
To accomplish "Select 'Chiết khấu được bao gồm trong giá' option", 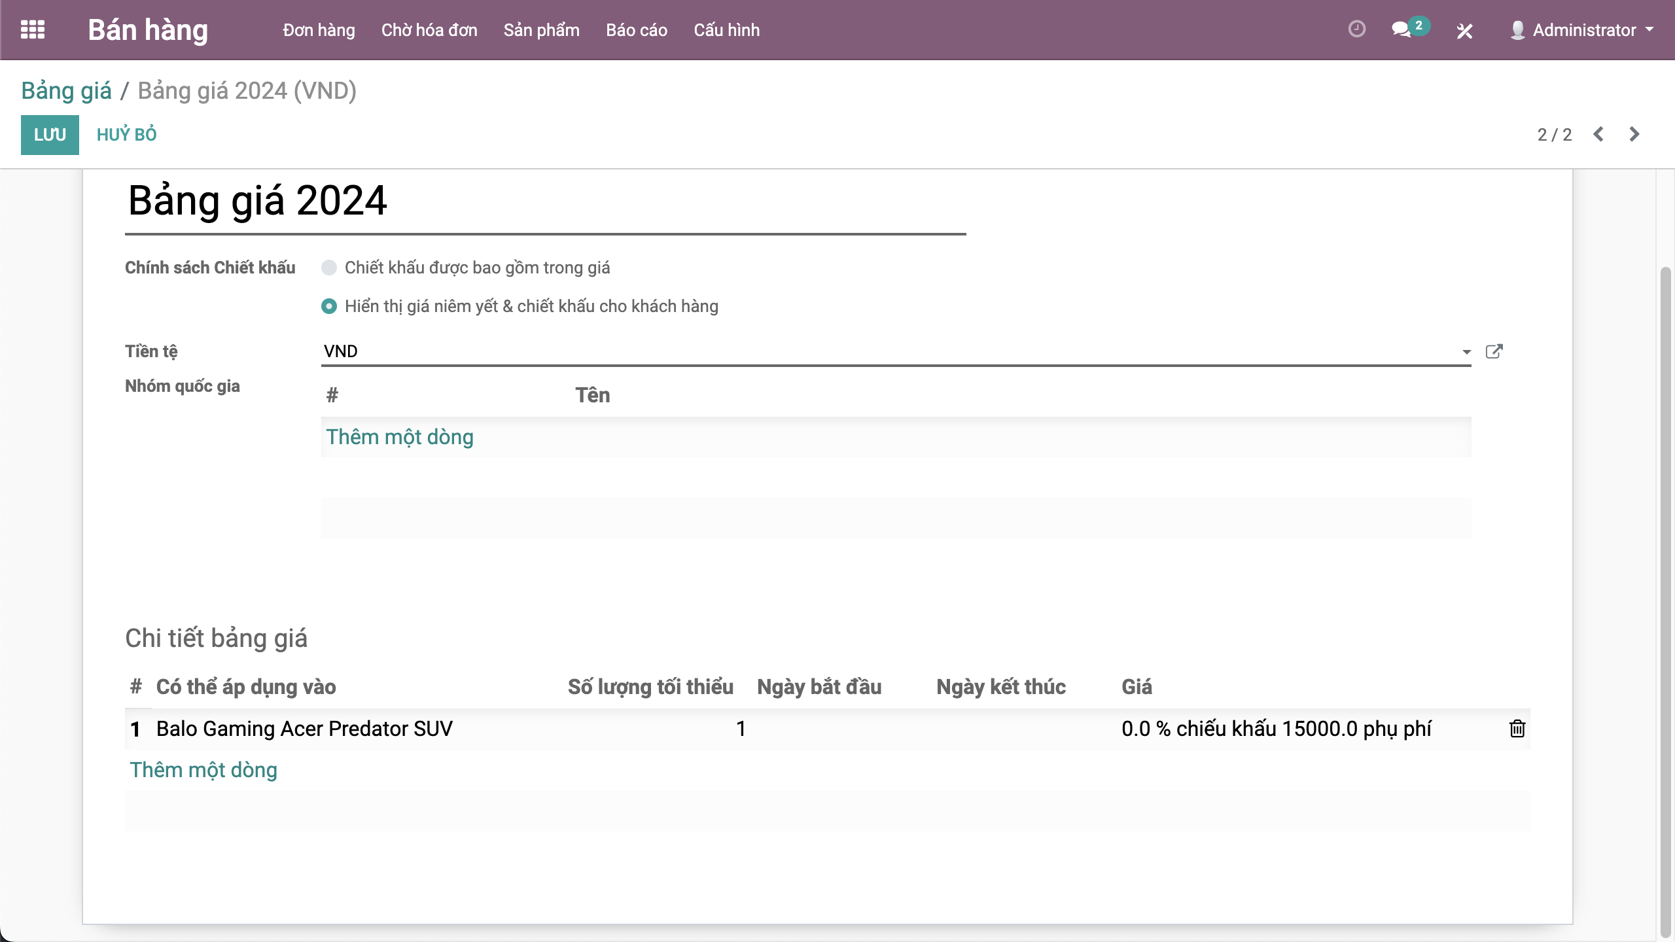I will point(329,268).
